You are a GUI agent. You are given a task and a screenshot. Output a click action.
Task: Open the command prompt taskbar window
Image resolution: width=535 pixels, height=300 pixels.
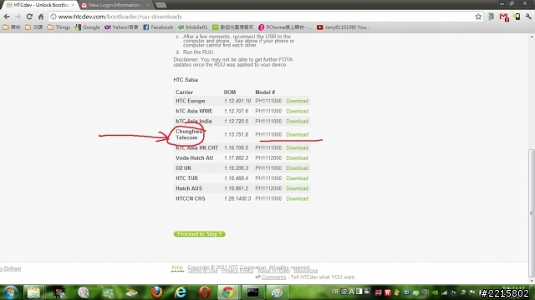[252, 292]
